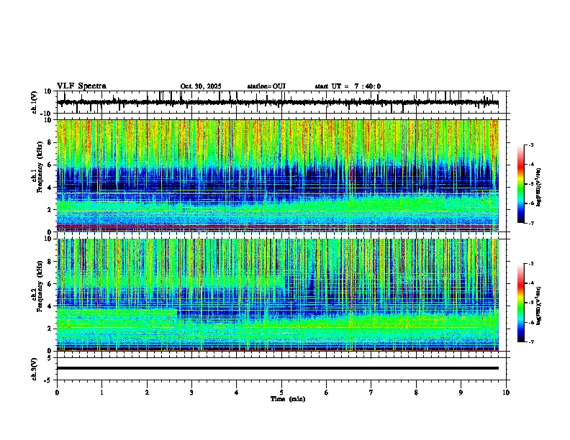Click the 'VLF Spectra' title text

(81, 86)
